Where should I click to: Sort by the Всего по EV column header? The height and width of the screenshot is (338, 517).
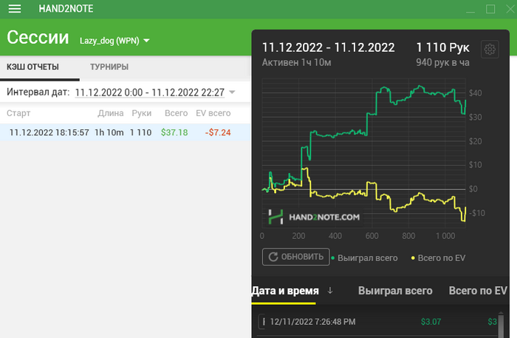[x=478, y=291]
